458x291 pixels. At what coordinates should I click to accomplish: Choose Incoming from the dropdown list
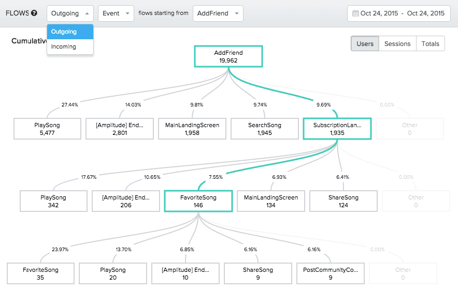coord(70,47)
